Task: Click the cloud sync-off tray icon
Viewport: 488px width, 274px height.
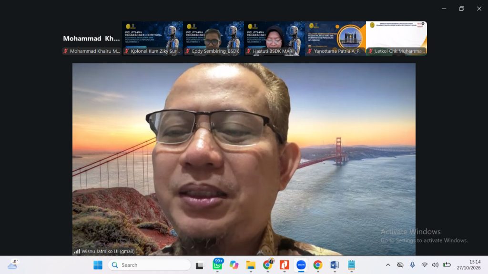Action: pyautogui.click(x=400, y=265)
